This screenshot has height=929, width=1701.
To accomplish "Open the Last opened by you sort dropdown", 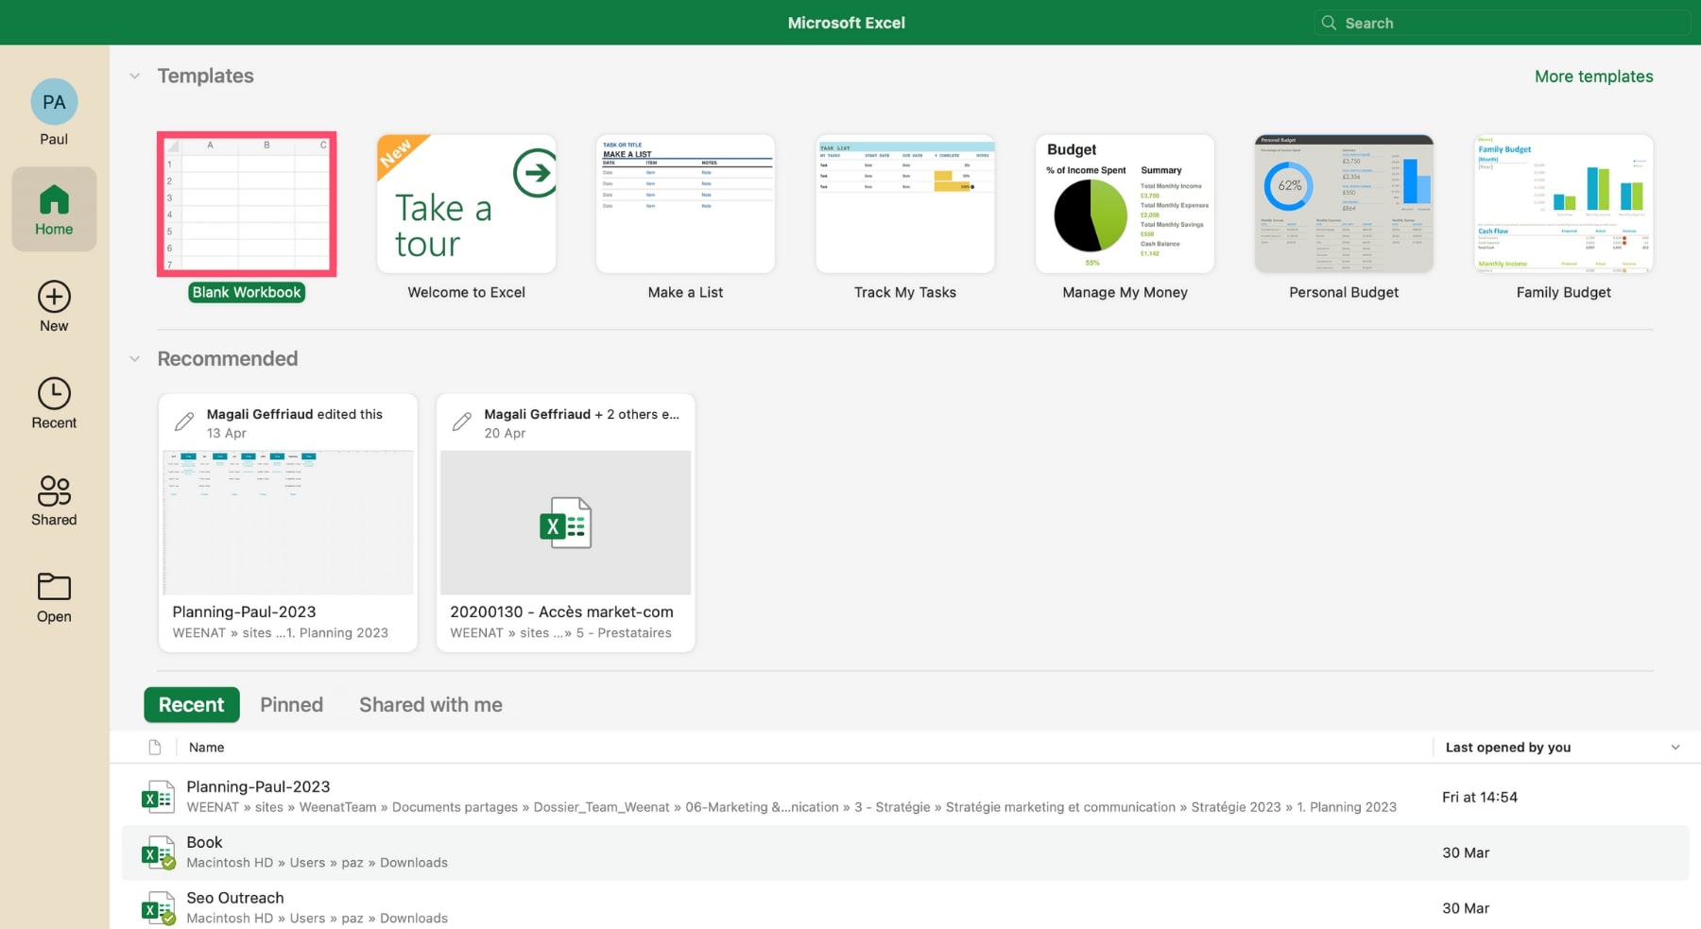I will coord(1675,748).
